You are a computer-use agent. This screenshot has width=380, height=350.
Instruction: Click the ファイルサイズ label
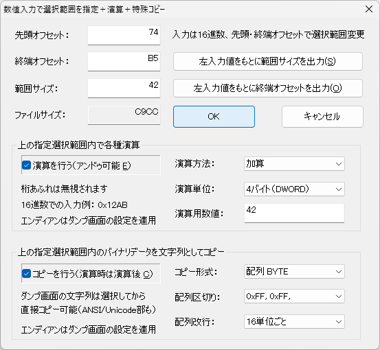pyautogui.click(x=40, y=115)
